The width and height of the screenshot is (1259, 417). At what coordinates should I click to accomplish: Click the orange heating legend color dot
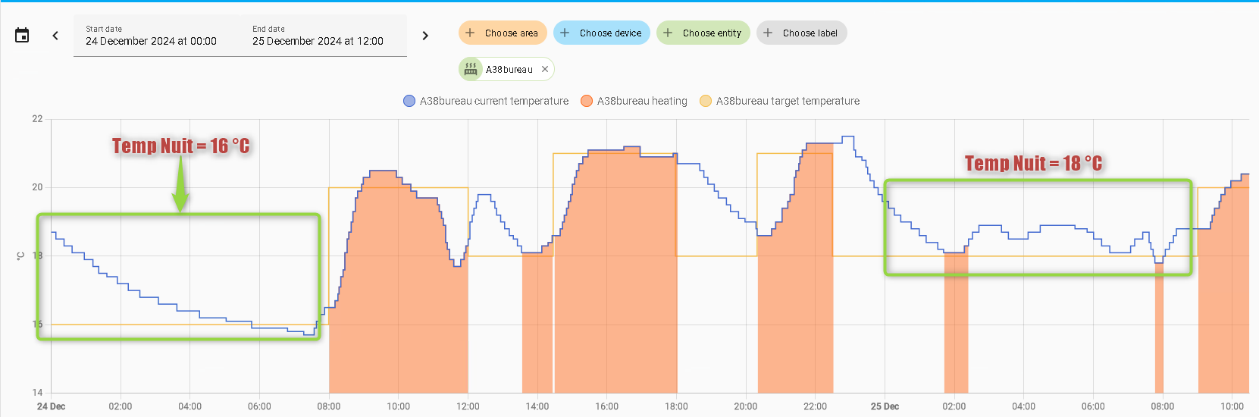click(586, 101)
